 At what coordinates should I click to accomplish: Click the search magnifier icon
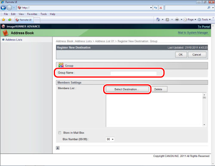(x=209, y=8)
